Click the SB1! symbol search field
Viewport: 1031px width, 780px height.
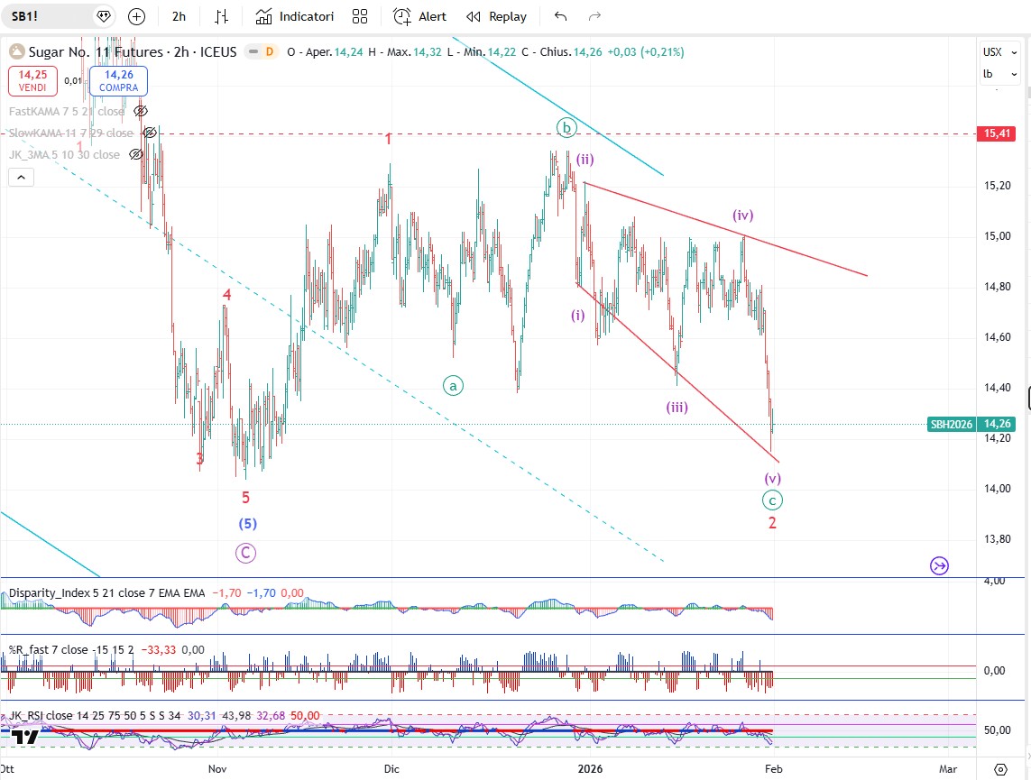[x=45, y=16]
